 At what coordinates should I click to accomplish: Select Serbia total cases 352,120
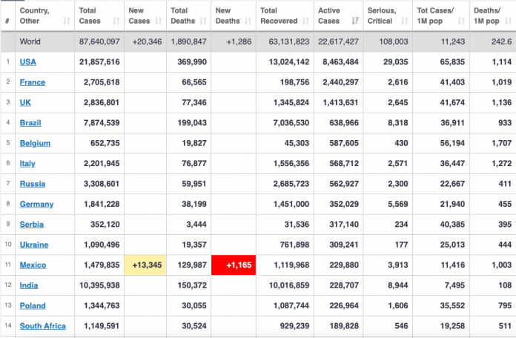pyautogui.click(x=105, y=225)
